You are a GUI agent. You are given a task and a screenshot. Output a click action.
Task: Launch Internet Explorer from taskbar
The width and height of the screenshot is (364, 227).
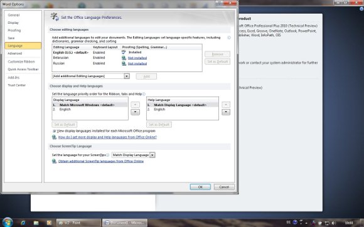(23, 223)
